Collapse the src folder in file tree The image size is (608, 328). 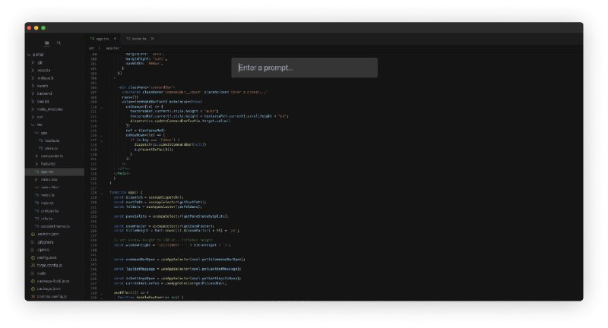(x=33, y=125)
